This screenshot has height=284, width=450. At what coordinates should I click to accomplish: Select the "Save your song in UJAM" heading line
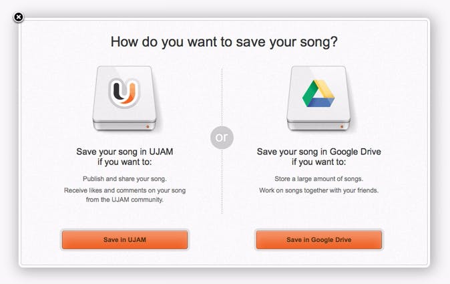click(125, 152)
